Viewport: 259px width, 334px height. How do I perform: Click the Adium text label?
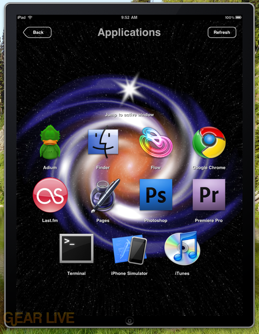(50, 168)
